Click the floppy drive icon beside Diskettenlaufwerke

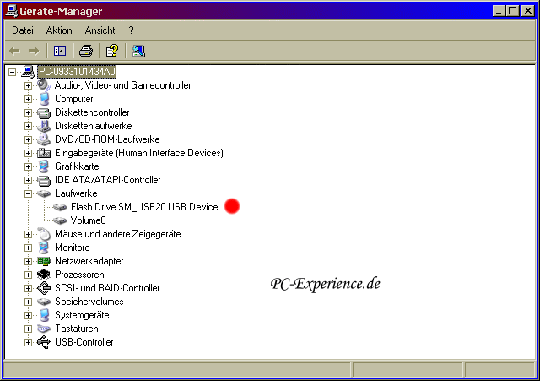pos(44,126)
